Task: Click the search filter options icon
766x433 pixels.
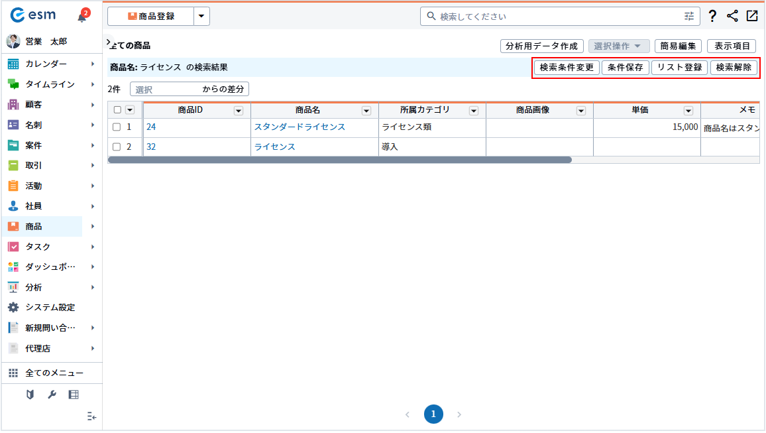Action: [x=689, y=17]
